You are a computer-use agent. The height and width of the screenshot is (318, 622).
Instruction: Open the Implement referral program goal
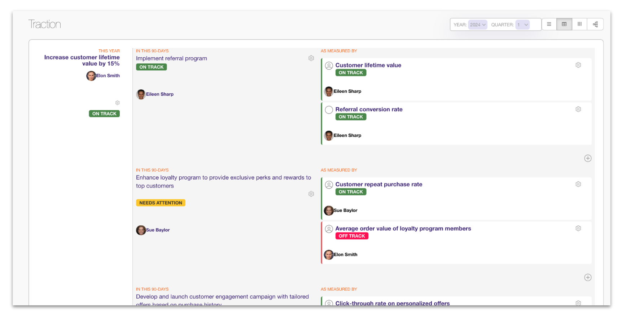[171, 58]
